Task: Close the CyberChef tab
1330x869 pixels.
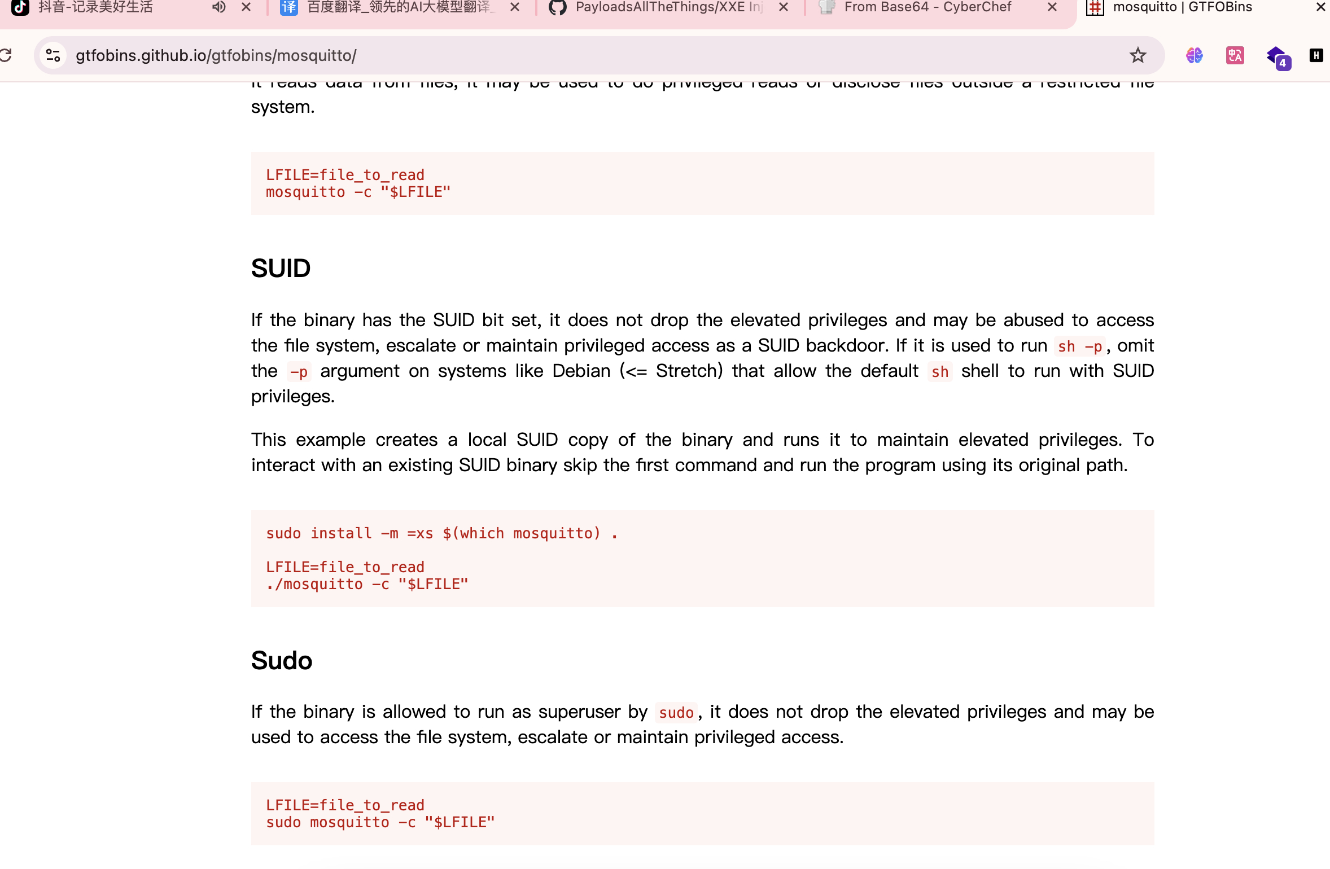Action: pyautogui.click(x=1052, y=7)
